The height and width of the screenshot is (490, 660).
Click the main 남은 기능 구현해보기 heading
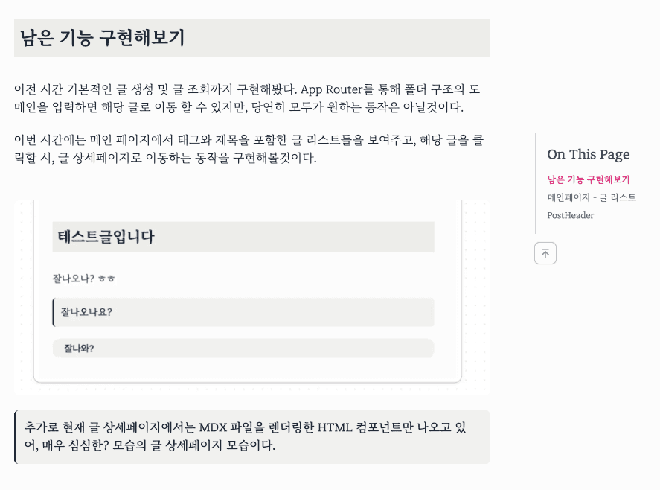click(102, 38)
